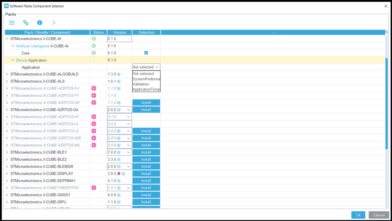Install the X-CUBE-DISPLAY pack

(146, 174)
